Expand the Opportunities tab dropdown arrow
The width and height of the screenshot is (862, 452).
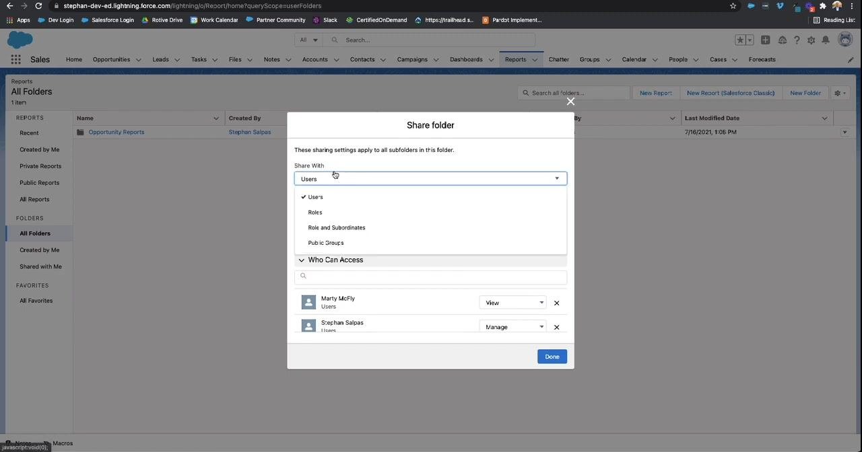(x=139, y=60)
